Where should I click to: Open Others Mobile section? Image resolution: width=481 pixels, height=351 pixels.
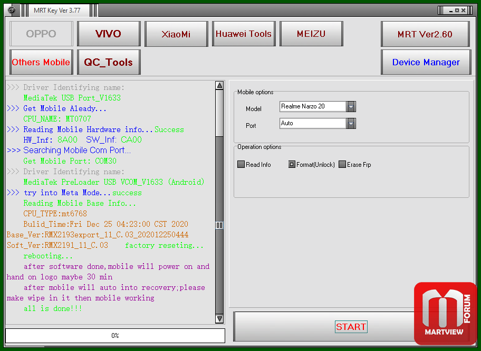pos(41,62)
